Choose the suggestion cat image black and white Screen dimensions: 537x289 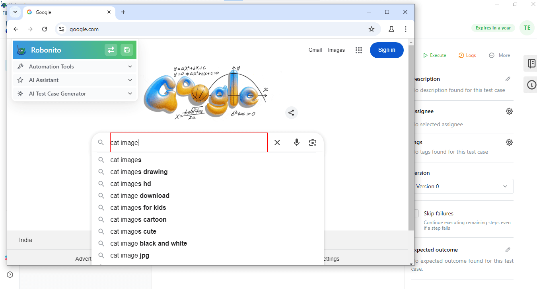(208, 244)
